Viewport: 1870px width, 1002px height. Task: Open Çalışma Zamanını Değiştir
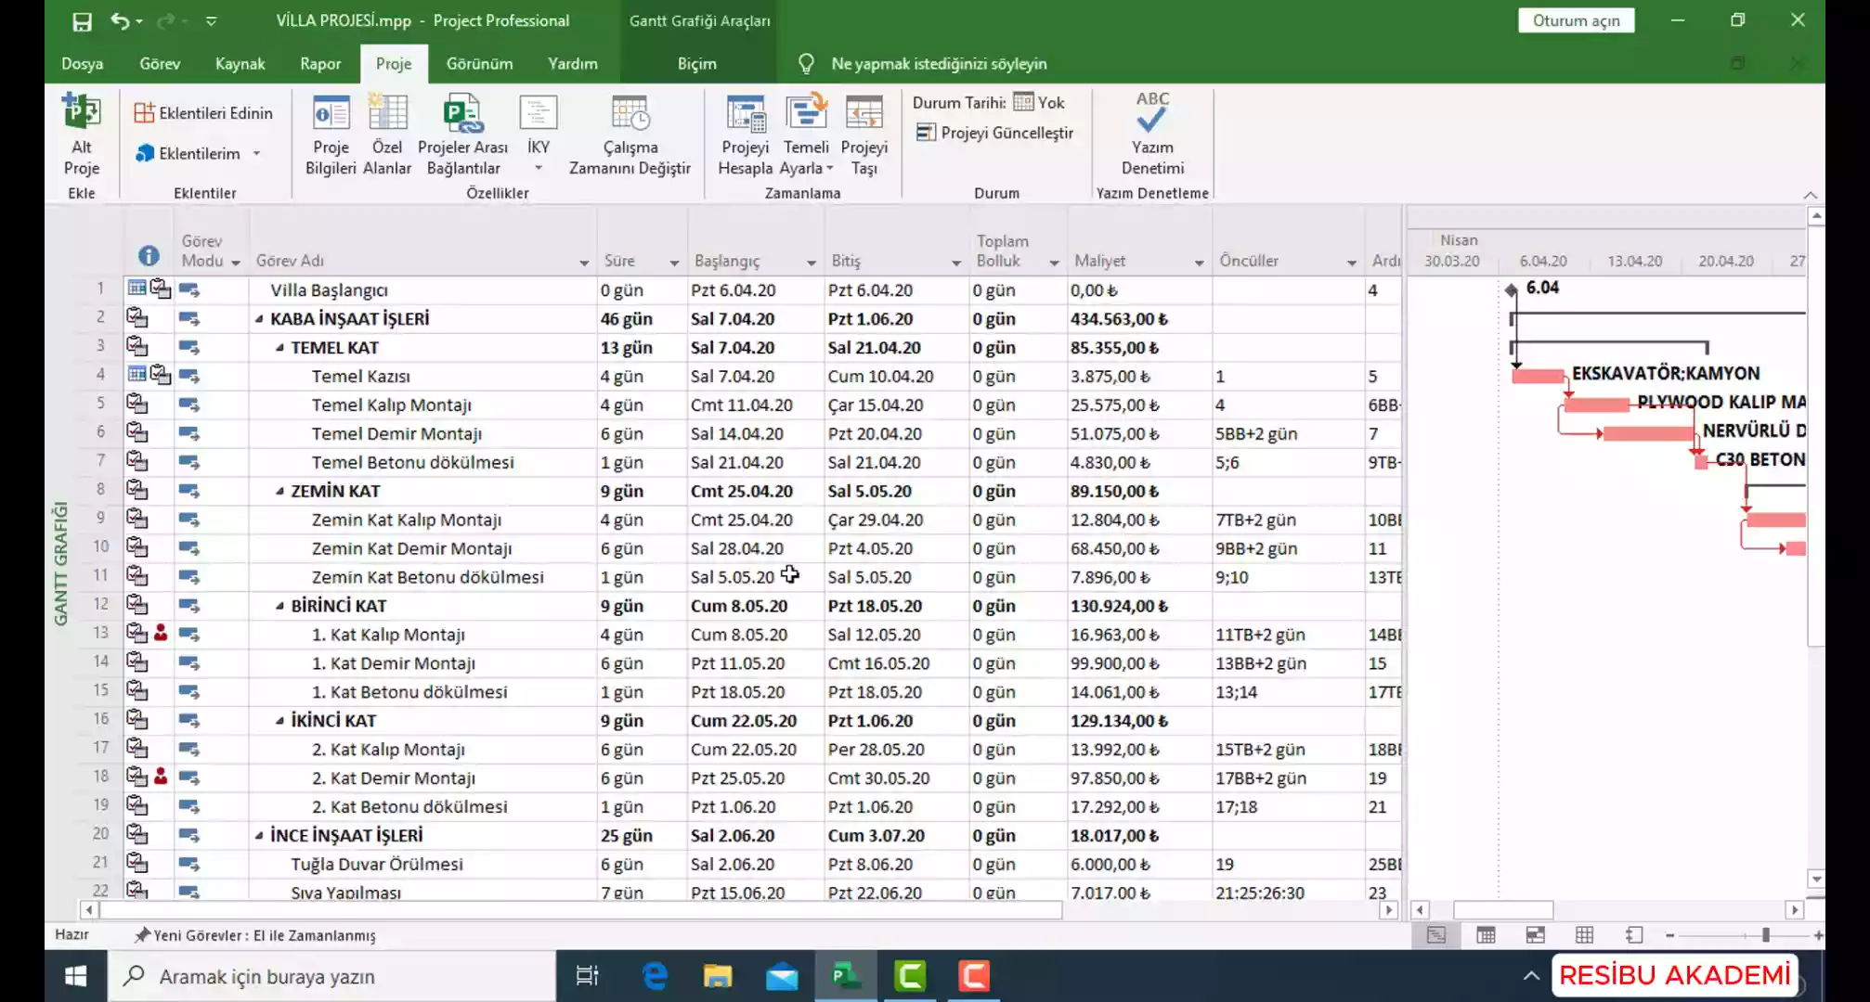point(630,135)
